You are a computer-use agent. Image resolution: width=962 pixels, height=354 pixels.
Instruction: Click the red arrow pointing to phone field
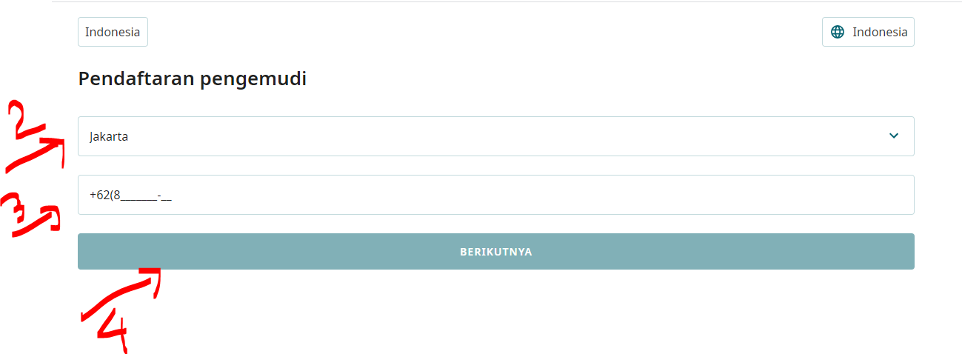pyautogui.click(x=43, y=220)
